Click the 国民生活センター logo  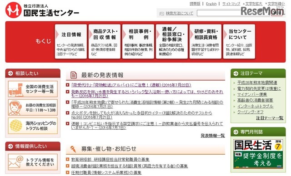click(42, 10)
